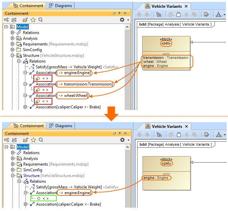The image size is (228, 211).
Task: Click back arrow in upper diagram toolbar
Action: pos(139,14)
